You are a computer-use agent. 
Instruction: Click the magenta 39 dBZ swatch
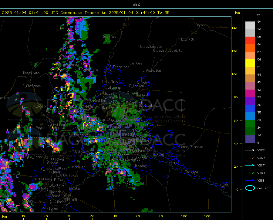point(250,94)
